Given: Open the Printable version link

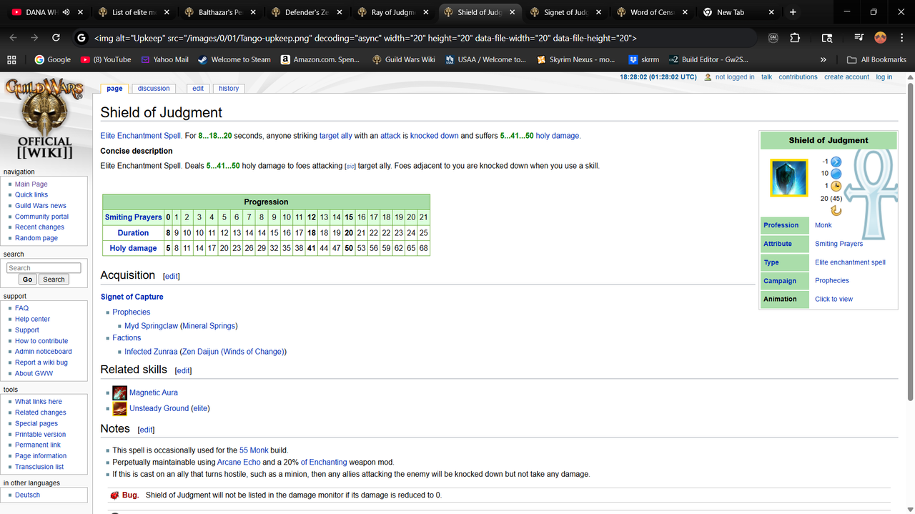Looking at the screenshot, I should [40, 434].
